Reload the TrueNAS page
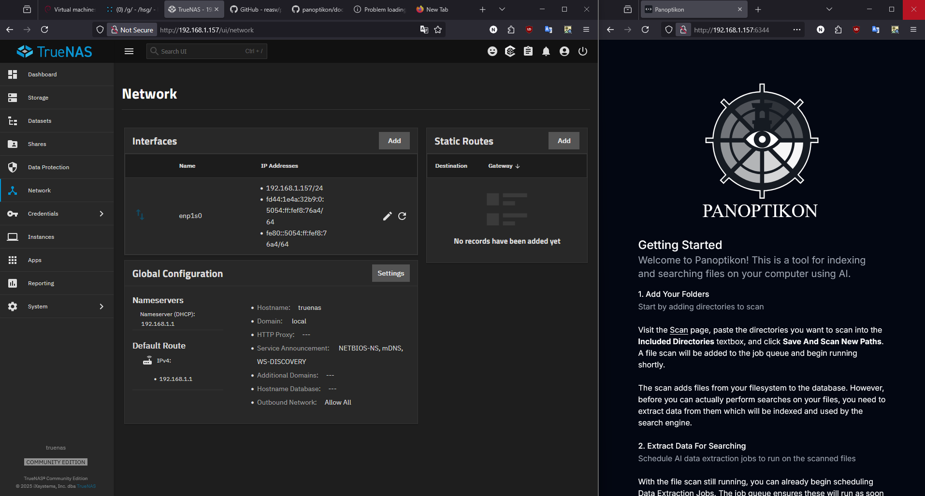925x496 pixels. pos(44,29)
